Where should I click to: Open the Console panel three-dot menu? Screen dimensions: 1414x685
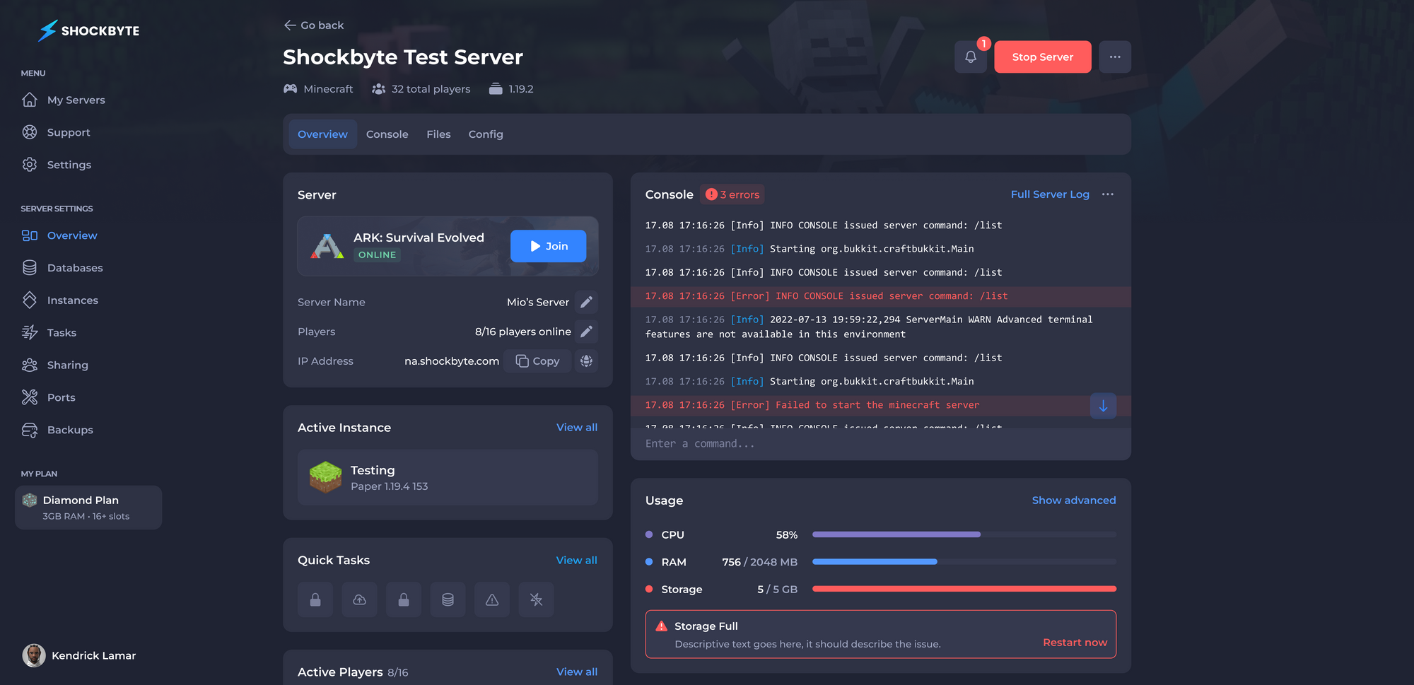pyautogui.click(x=1108, y=194)
